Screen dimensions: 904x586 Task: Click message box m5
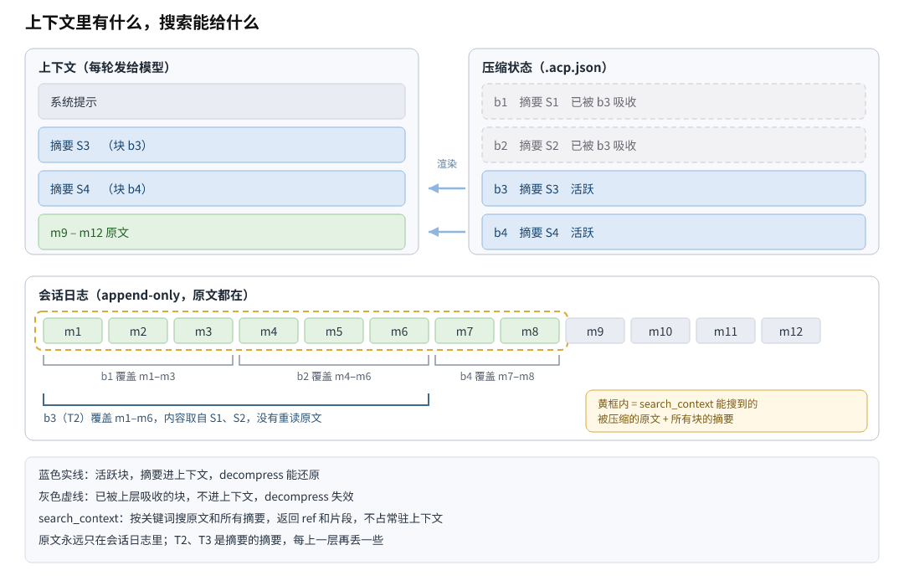click(334, 331)
